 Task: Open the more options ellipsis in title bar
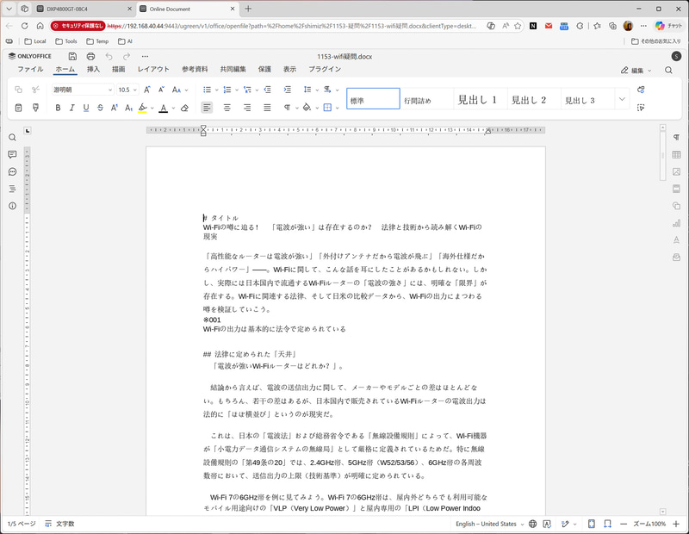click(145, 56)
